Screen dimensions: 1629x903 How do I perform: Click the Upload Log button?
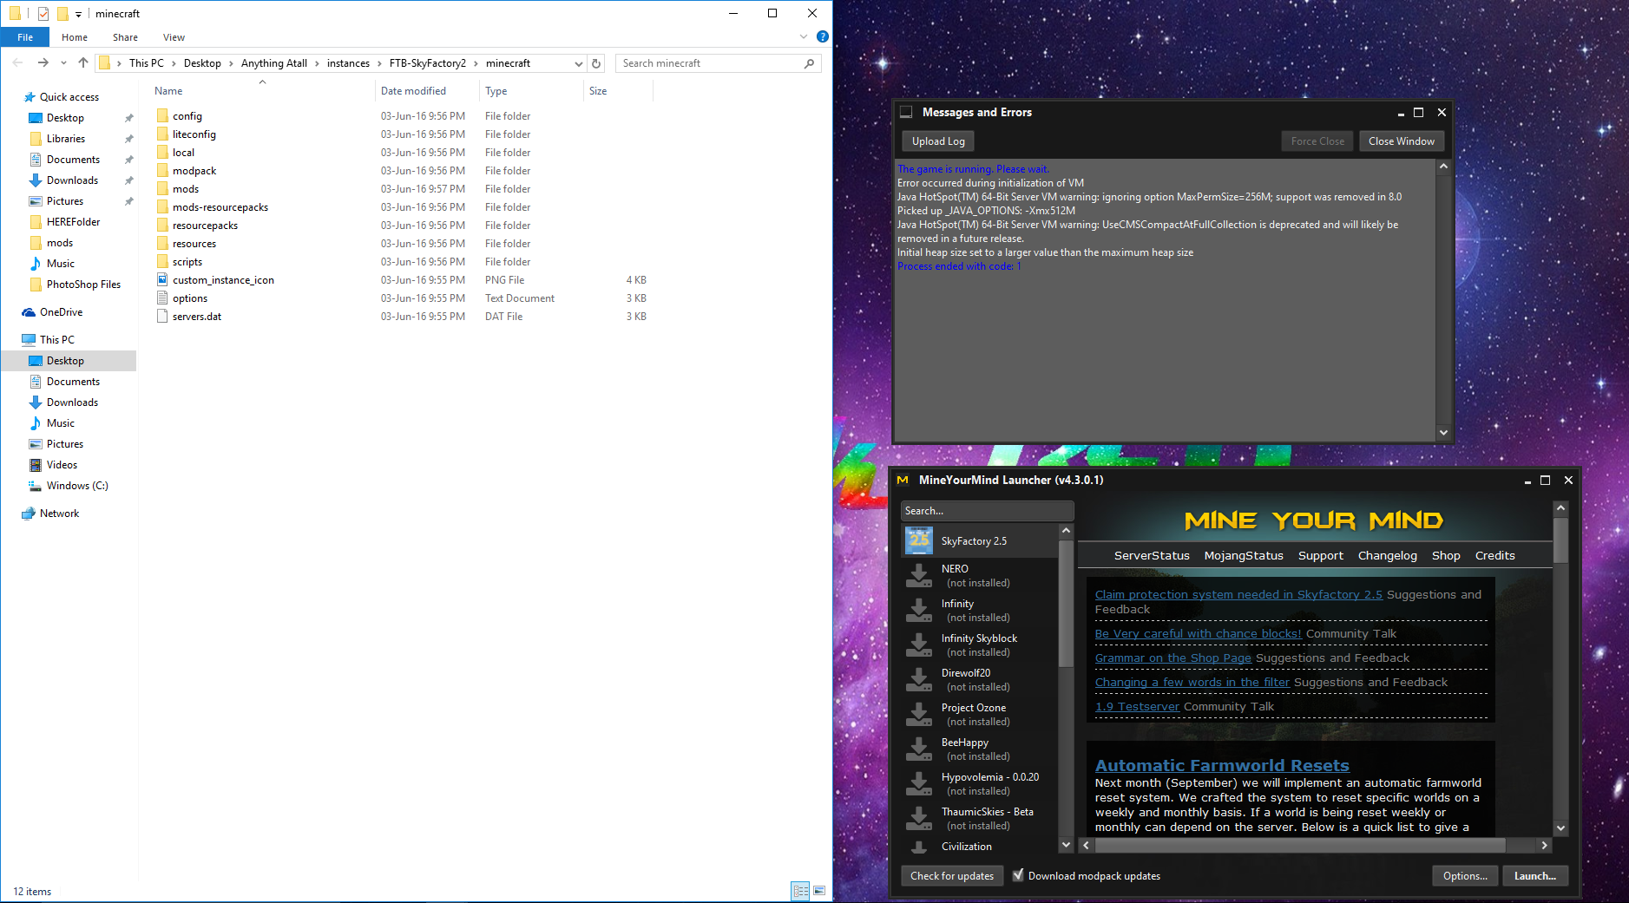pos(938,141)
